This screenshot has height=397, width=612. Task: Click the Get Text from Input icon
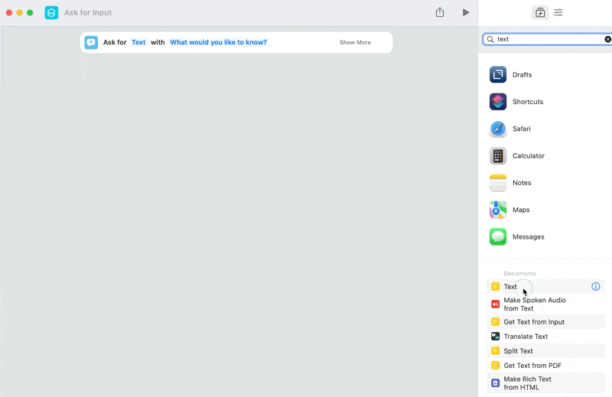[495, 322]
